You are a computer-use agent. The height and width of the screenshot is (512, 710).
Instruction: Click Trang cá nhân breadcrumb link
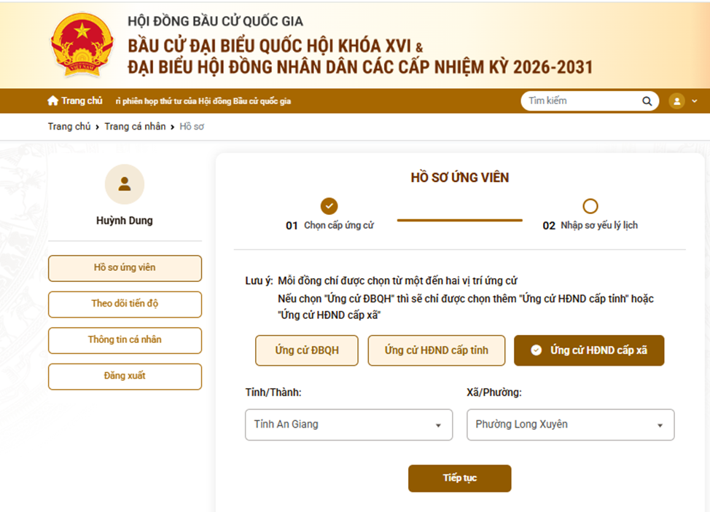135,127
